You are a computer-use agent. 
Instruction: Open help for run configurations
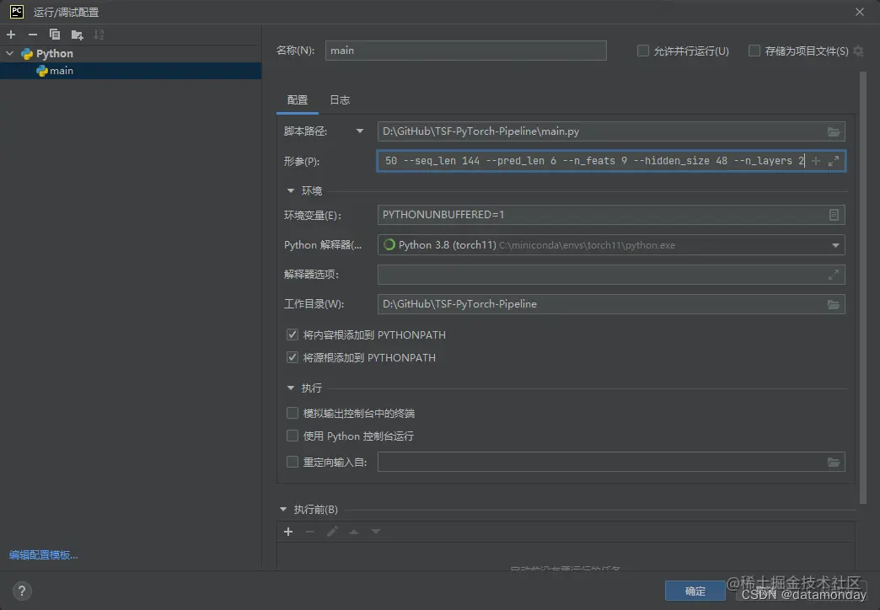(21, 591)
